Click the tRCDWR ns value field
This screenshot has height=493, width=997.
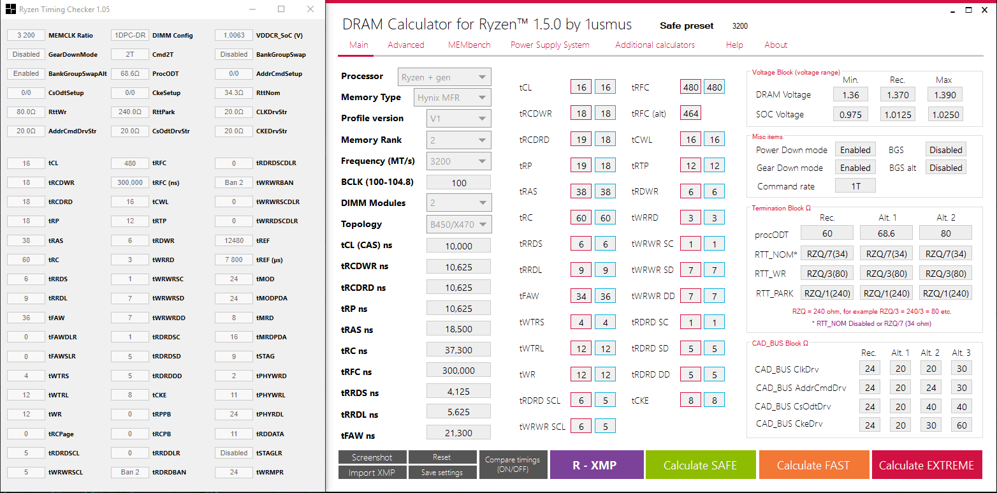click(458, 267)
